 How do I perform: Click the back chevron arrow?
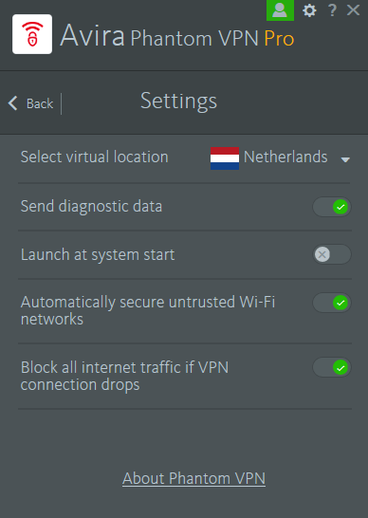[x=12, y=103]
